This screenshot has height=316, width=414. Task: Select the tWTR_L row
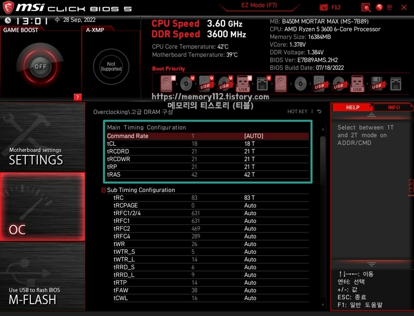[x=211, y=259]
